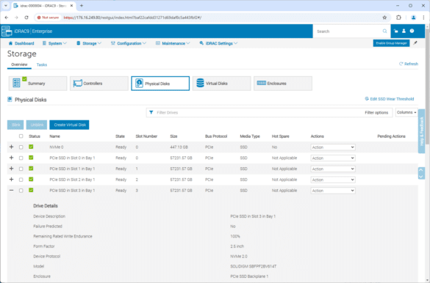The height and width of the screenshot is (283, 430).
Task: Expand the NVMe 0 row details
Action: tap(11, 147)
